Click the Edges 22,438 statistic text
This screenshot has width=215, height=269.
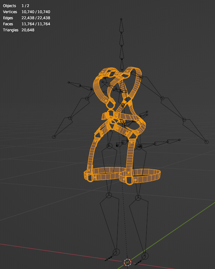[x=27, y=18]
